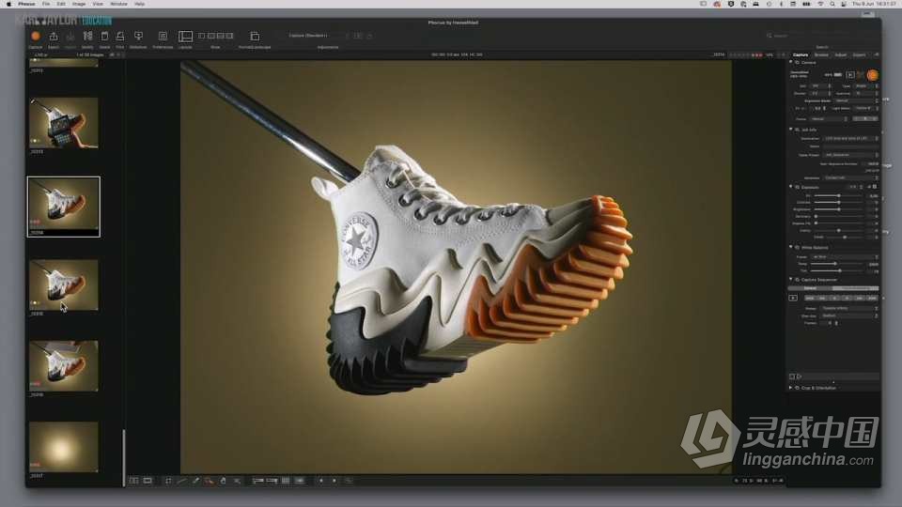Screen dimensions: 902x507
Task: Click the eyedropper tool in bottom toolbar
Action: [195, 481]
